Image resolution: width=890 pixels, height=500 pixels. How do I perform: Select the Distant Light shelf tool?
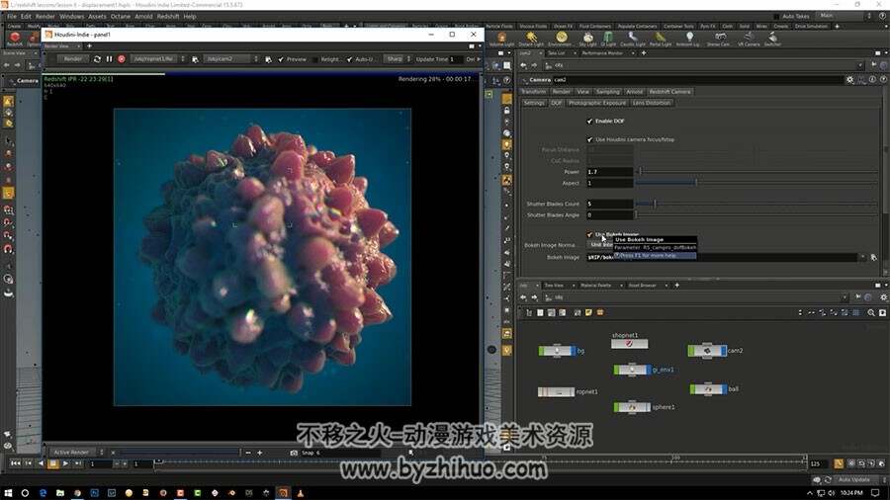click(x=531, y=40)
